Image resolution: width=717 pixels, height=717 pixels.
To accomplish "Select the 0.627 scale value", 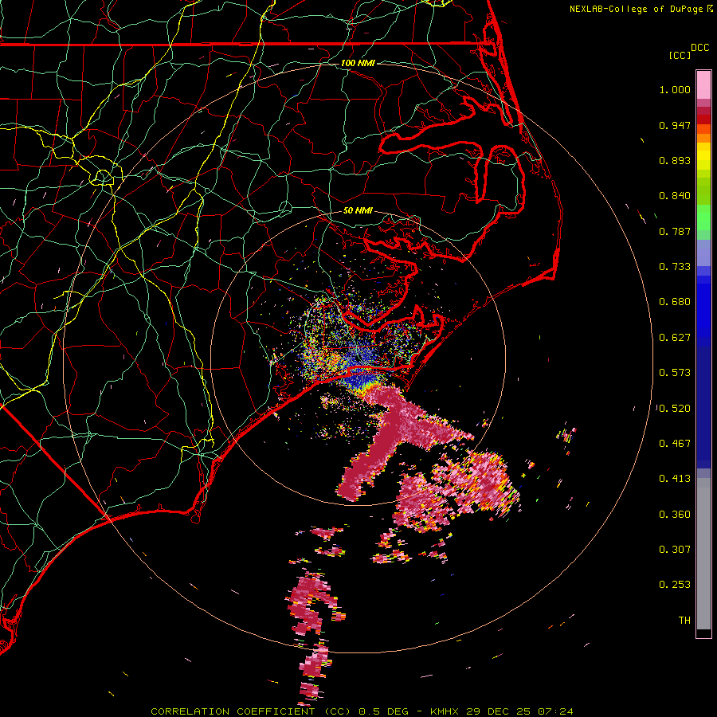I will pos(675,338).
